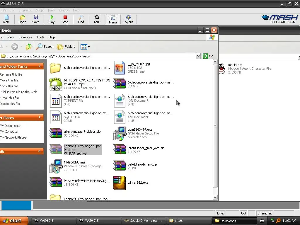The image size is (300, 225).
Task: Select the 6-th-controversial-fight folder at top
Action: click(80, 68)
